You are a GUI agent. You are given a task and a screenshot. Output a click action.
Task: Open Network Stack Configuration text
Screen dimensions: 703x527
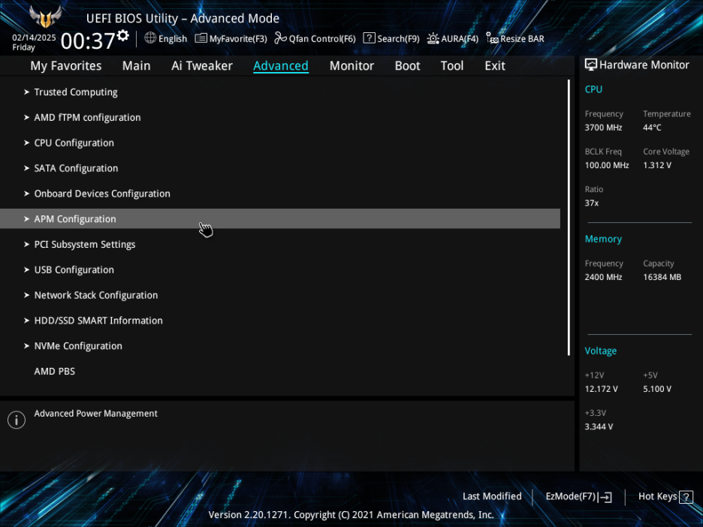[96, 295]
